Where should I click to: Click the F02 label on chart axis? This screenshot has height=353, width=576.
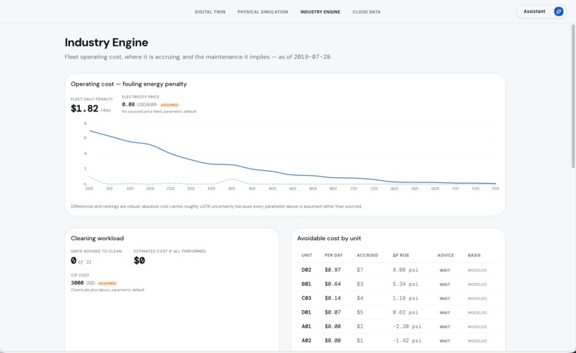point(495,189)
